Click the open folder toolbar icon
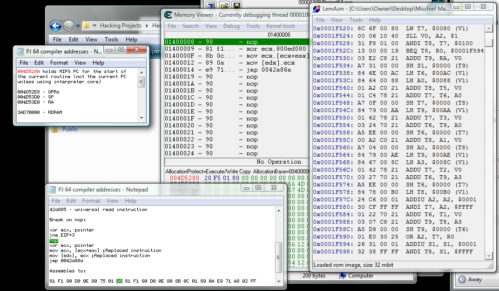Screen dimensions: 499x291 pyautogui.click(x=224, y=5)
